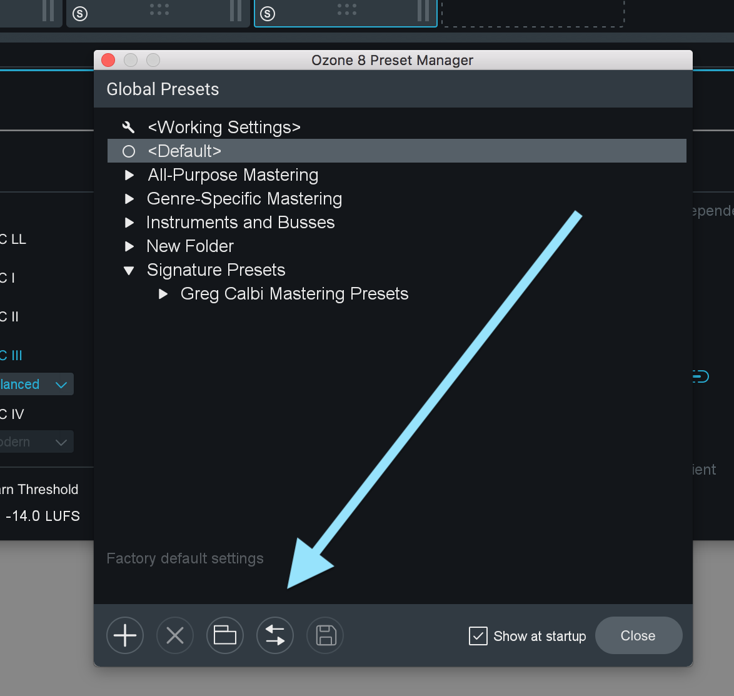
Task: Expand the All-Purpose Mastering folder
Action: click(x=129, y=175)
